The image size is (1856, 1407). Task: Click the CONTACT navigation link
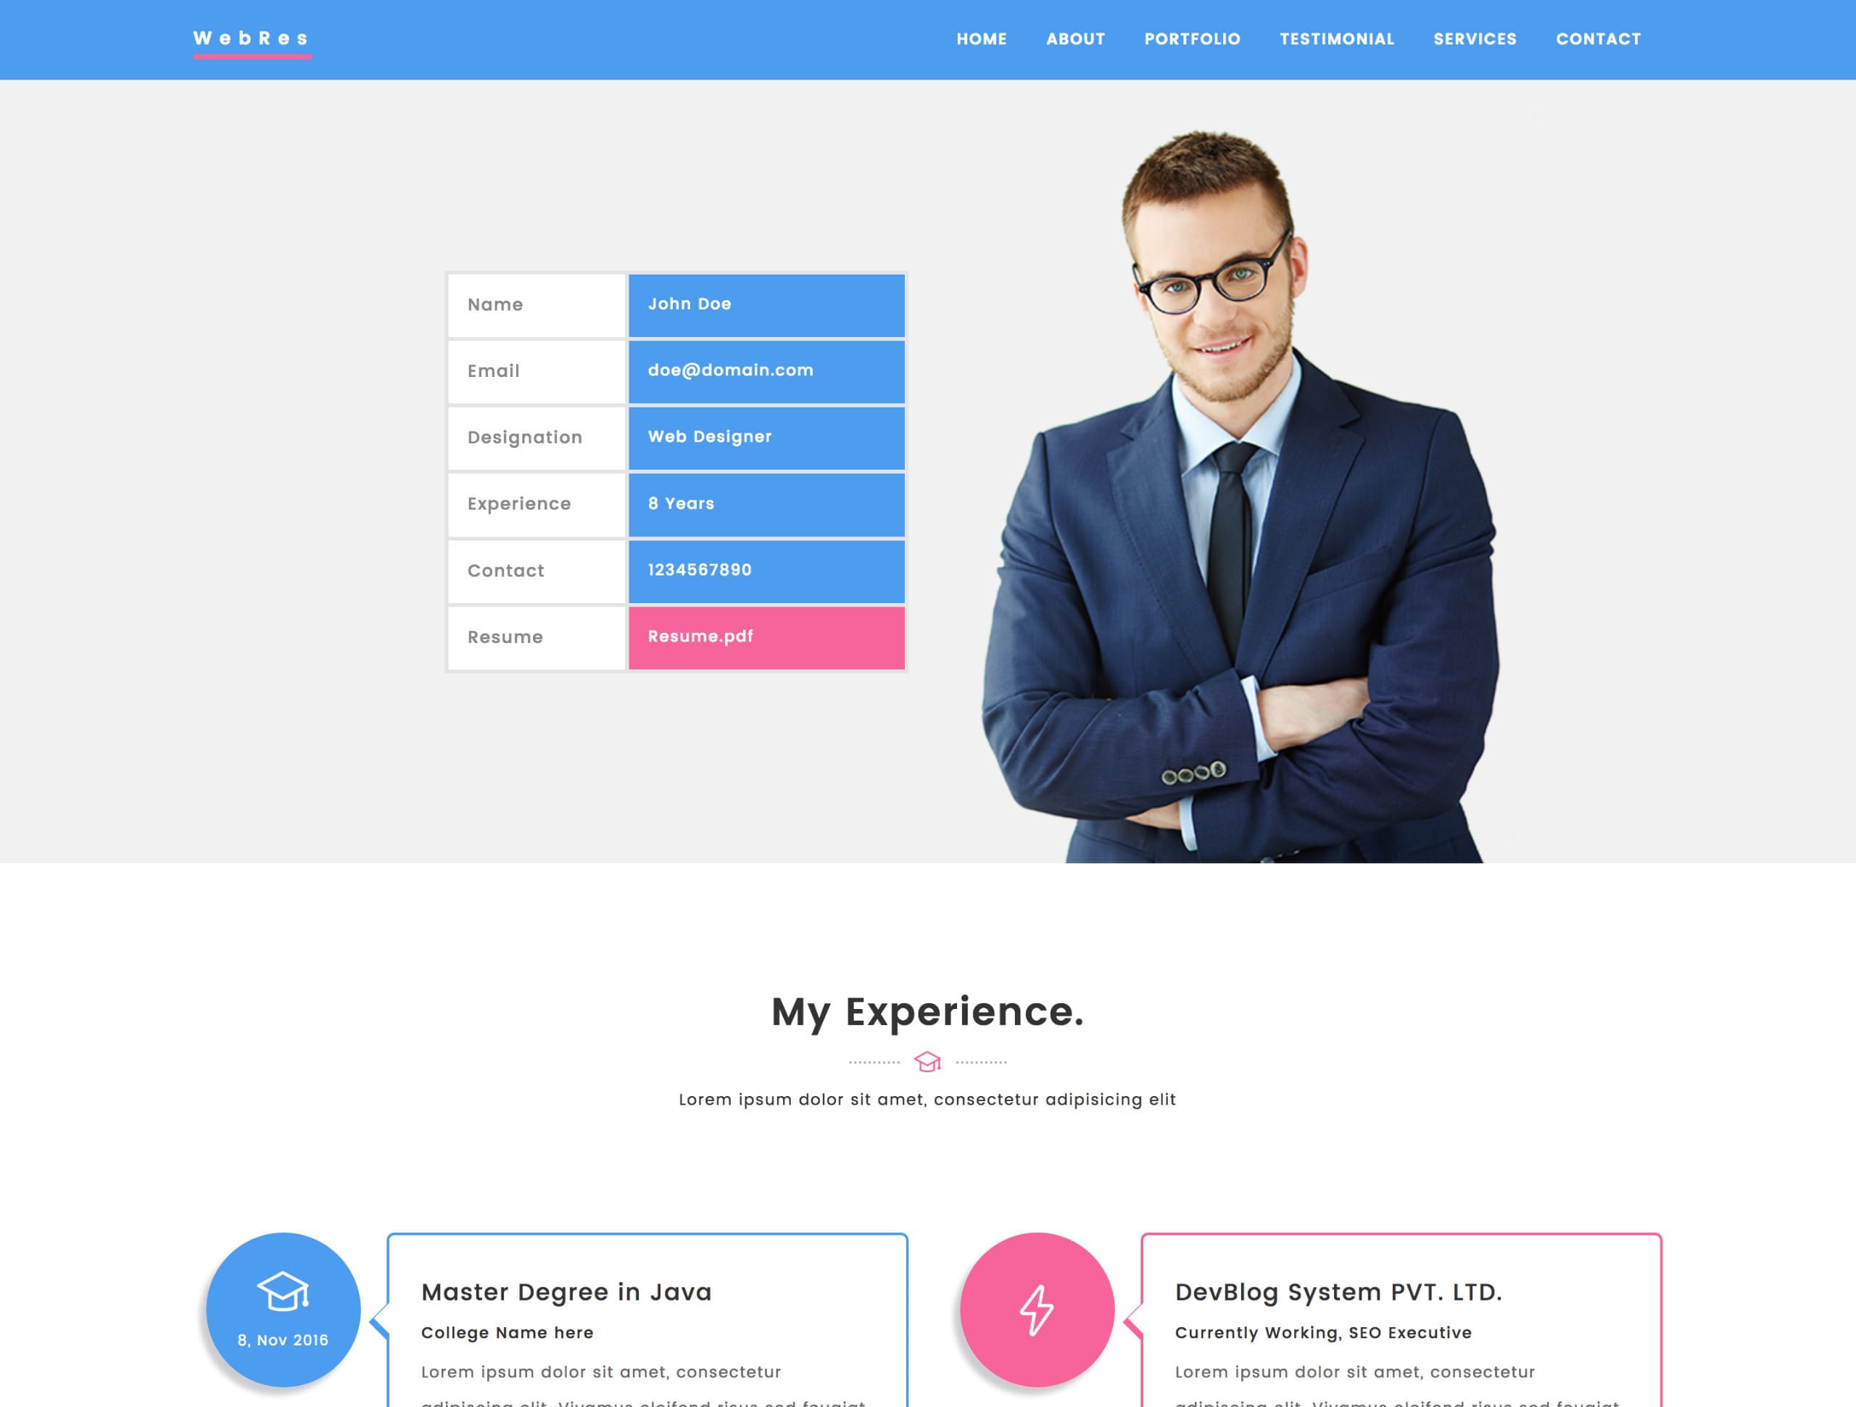click(x=1597, y=38)
